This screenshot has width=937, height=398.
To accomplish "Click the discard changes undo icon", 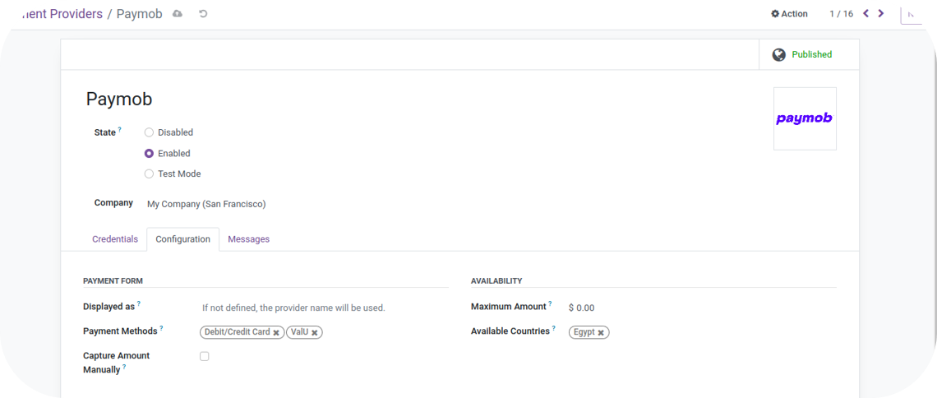I will (x=203, y=14).
